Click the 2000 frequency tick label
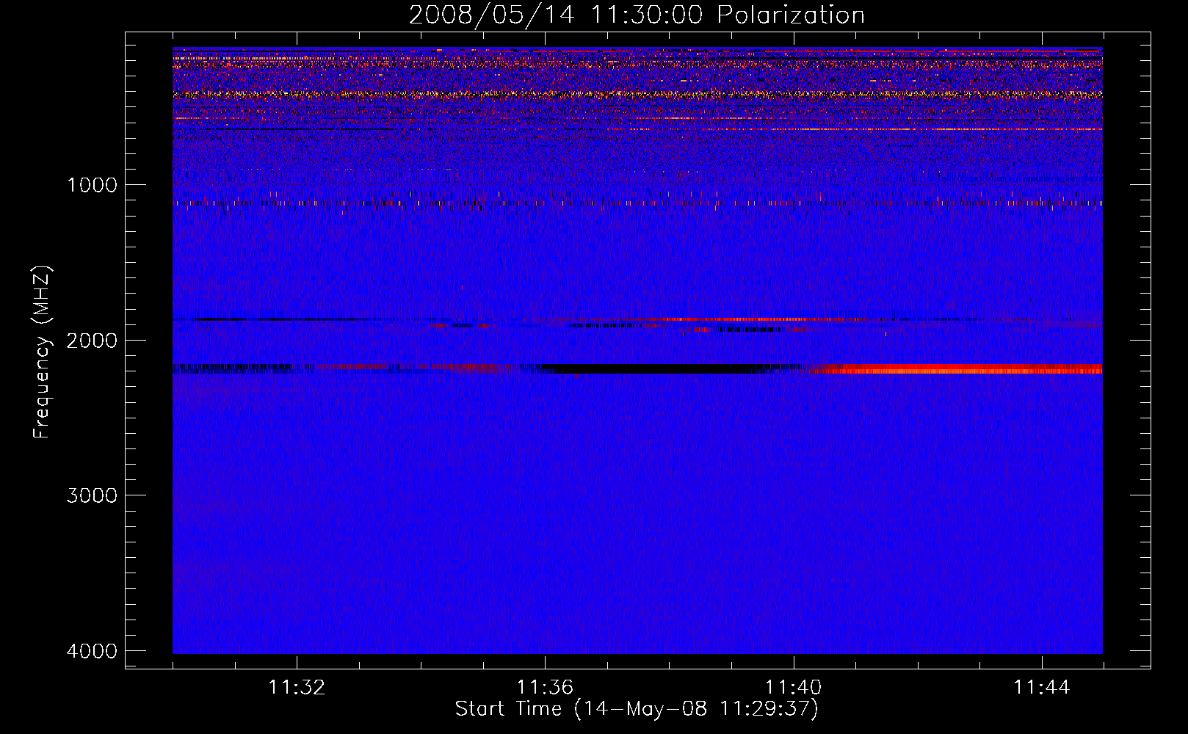 [92, 340]
